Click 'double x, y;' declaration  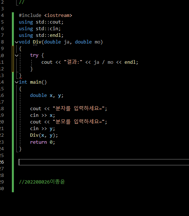click(x=47, y=95)
